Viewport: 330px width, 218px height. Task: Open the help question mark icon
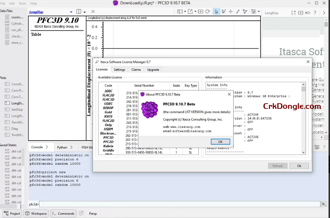point(315,13)
